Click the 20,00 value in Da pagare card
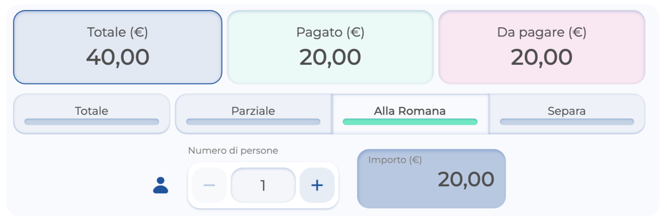This screenshot has width=667, height=222. point(542,57)
